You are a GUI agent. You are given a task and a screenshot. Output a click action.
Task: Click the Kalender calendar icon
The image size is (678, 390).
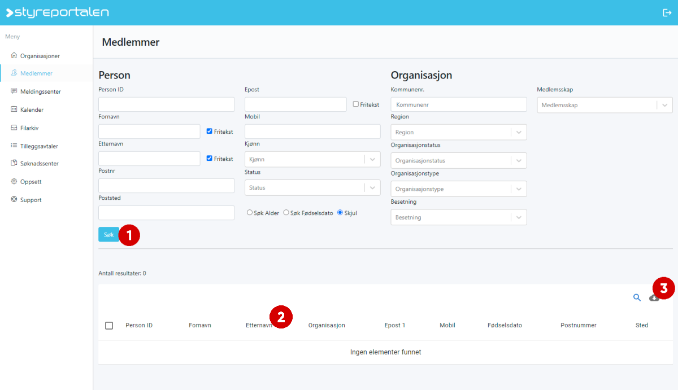point(14,109)
